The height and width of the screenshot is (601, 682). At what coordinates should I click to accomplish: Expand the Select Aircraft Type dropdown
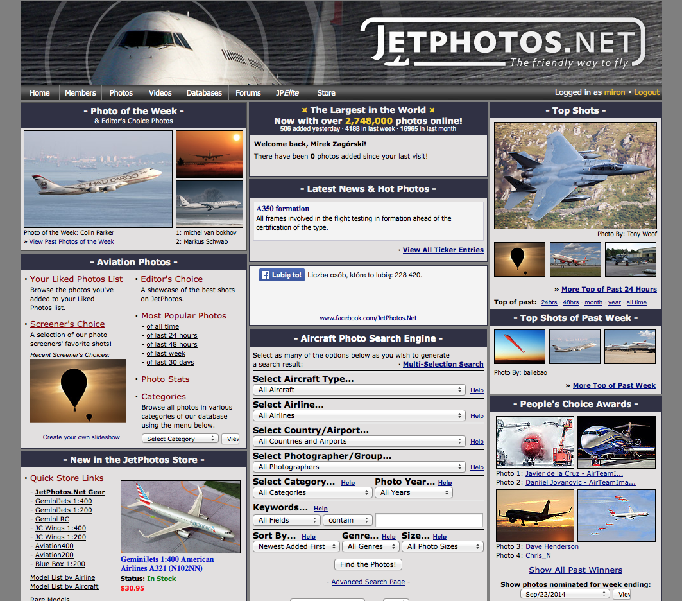coord(359,390)
